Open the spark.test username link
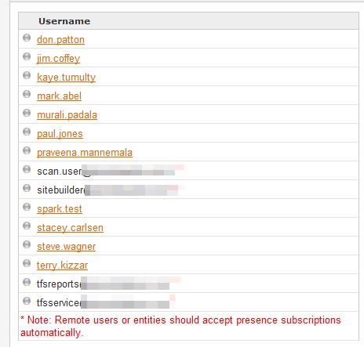This screenshot has width=364, height=347. click(60, 209)
